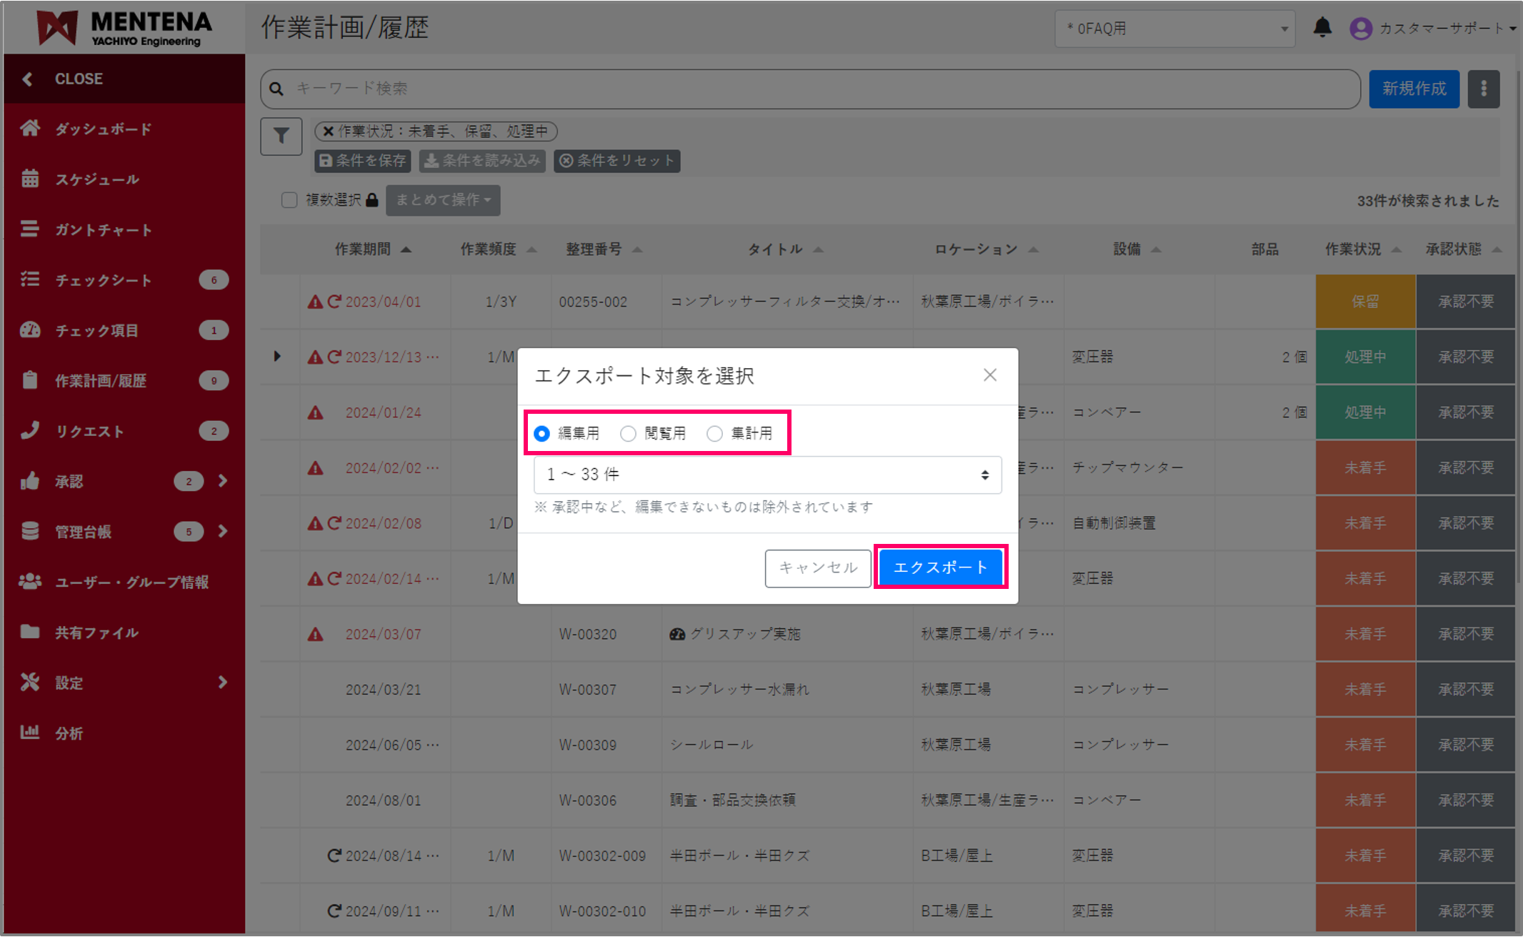
Task: Open the カスタマーサポート account menu
Action: point(1432,29)
